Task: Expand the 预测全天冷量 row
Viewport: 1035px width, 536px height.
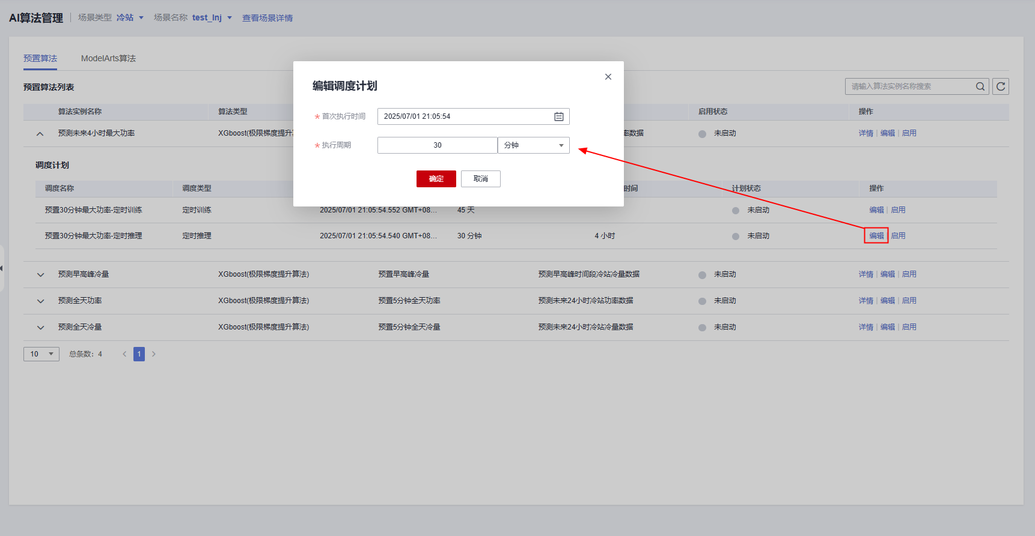Action: (40, 328)
